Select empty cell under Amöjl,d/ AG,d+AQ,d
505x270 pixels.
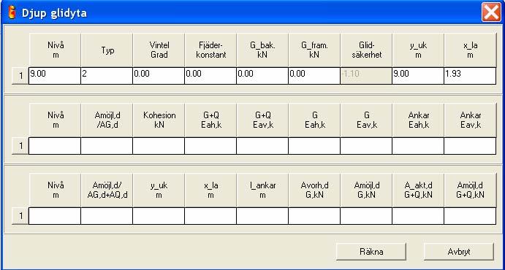tap(107, 216)
